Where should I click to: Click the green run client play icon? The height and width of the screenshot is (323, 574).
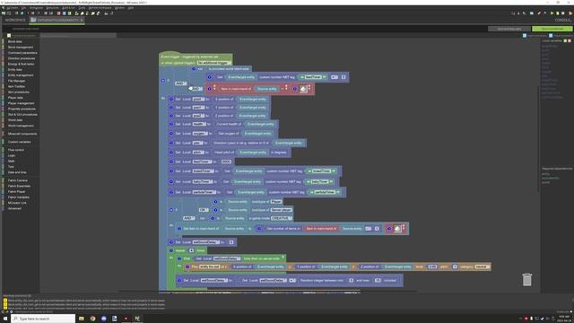click(x=552, y=13)
